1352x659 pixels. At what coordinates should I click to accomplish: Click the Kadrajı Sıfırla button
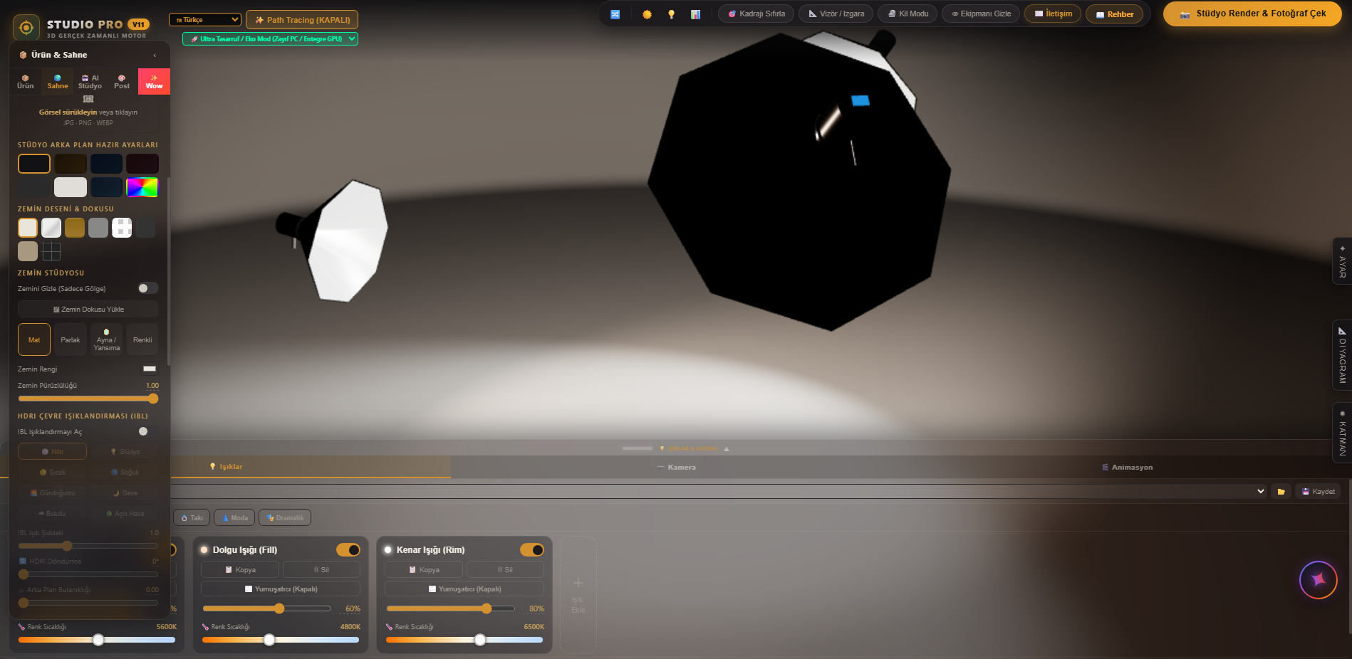(x=756, y=14)
